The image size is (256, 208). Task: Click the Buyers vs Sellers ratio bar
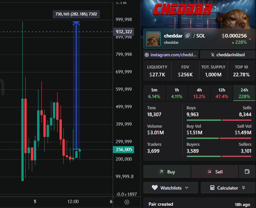tap(219, 156)
